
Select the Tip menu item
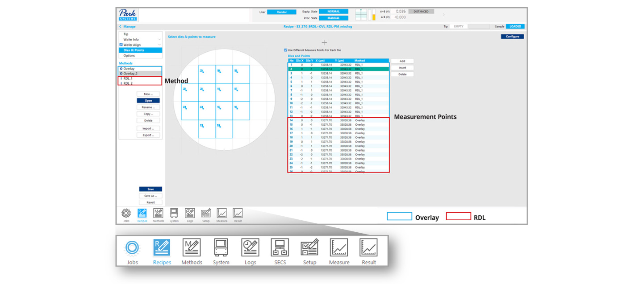pos(126,34)
